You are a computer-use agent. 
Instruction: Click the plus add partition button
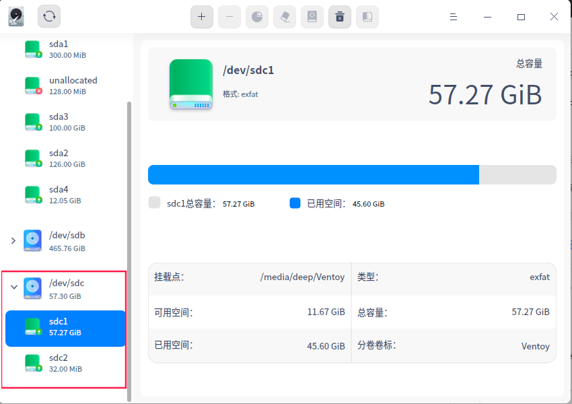click(201, 17)
